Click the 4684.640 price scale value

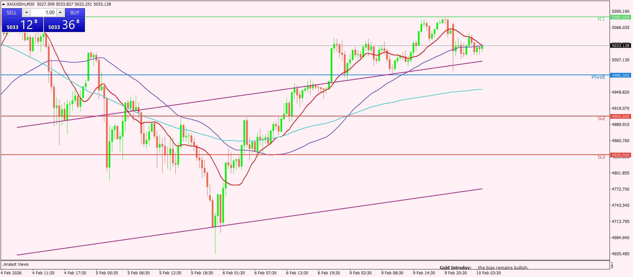[620, 237]
